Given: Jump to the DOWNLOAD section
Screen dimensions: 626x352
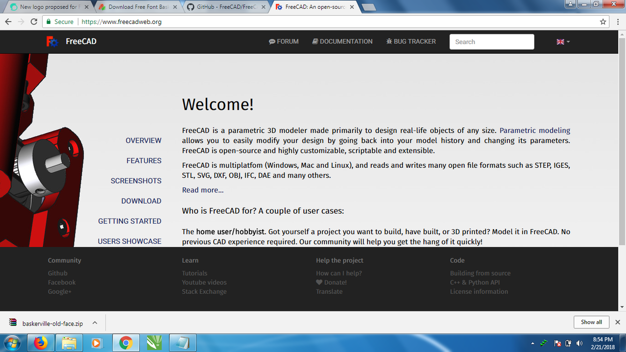Looking at the screenshot, I should (141, 201).
